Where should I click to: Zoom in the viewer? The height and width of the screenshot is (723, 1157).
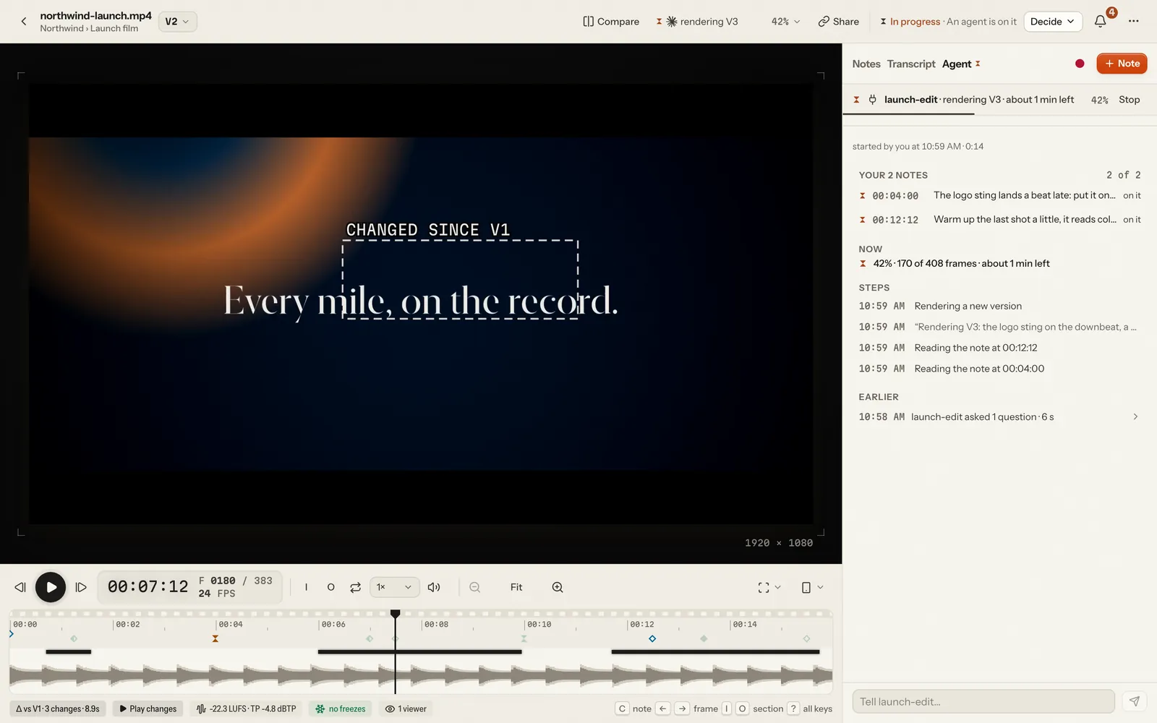558,587
